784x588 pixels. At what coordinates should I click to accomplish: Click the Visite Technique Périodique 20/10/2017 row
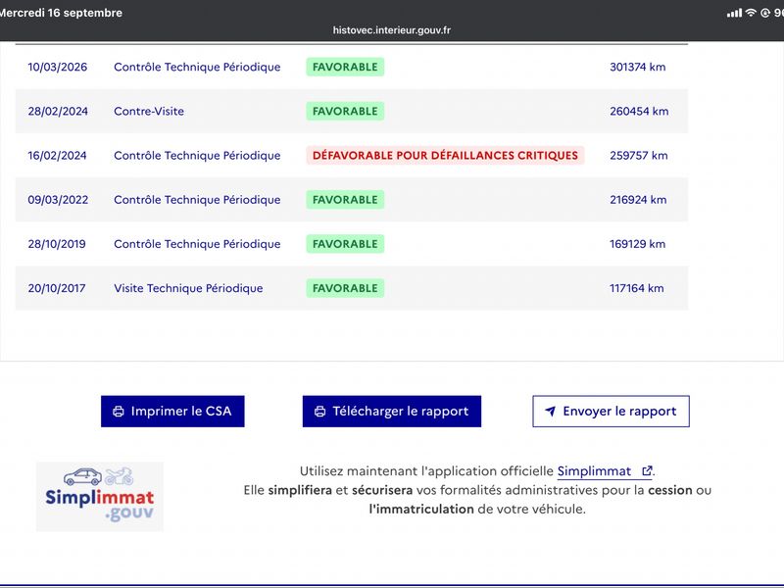coord(352,288)
